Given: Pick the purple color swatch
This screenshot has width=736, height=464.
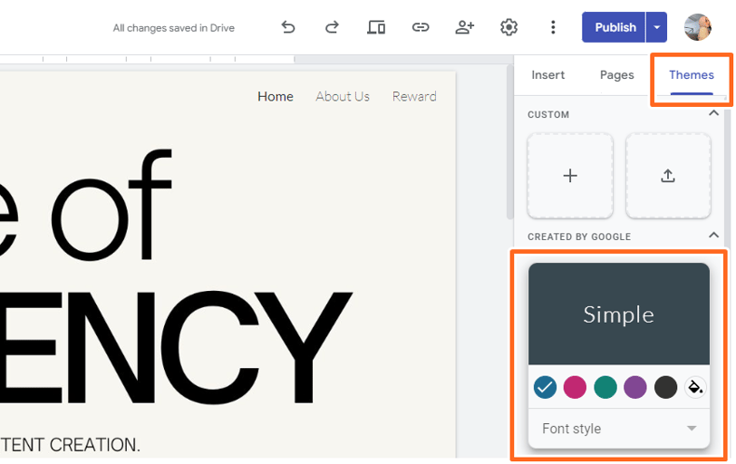Looking at the screenshot, I should point(635,388).
